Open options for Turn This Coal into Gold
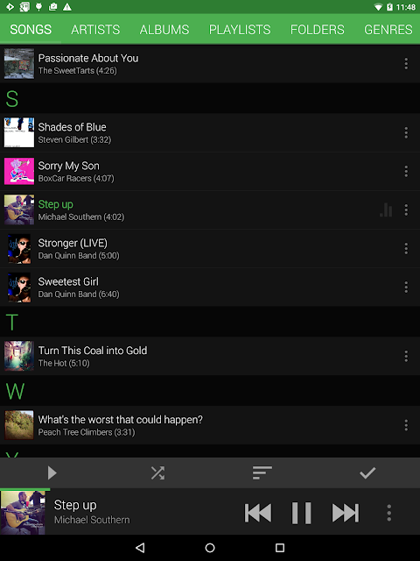The height and width of the screenshot is (561, 420). pos(406,356)
